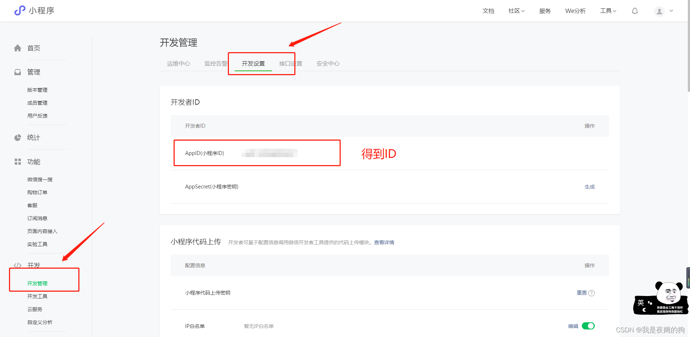Image resolution: width=690 pixels, height=337 pixels.
Task: Toggle the IP白名单 switch off
Action: coord(588,326)
